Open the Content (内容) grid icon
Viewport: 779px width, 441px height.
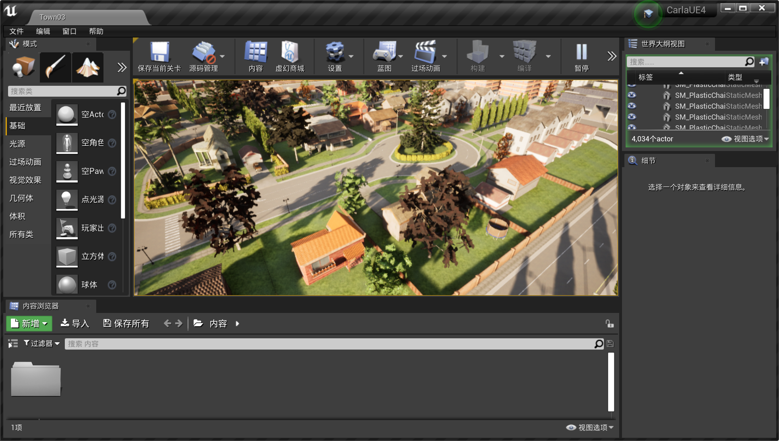point(256,52)
